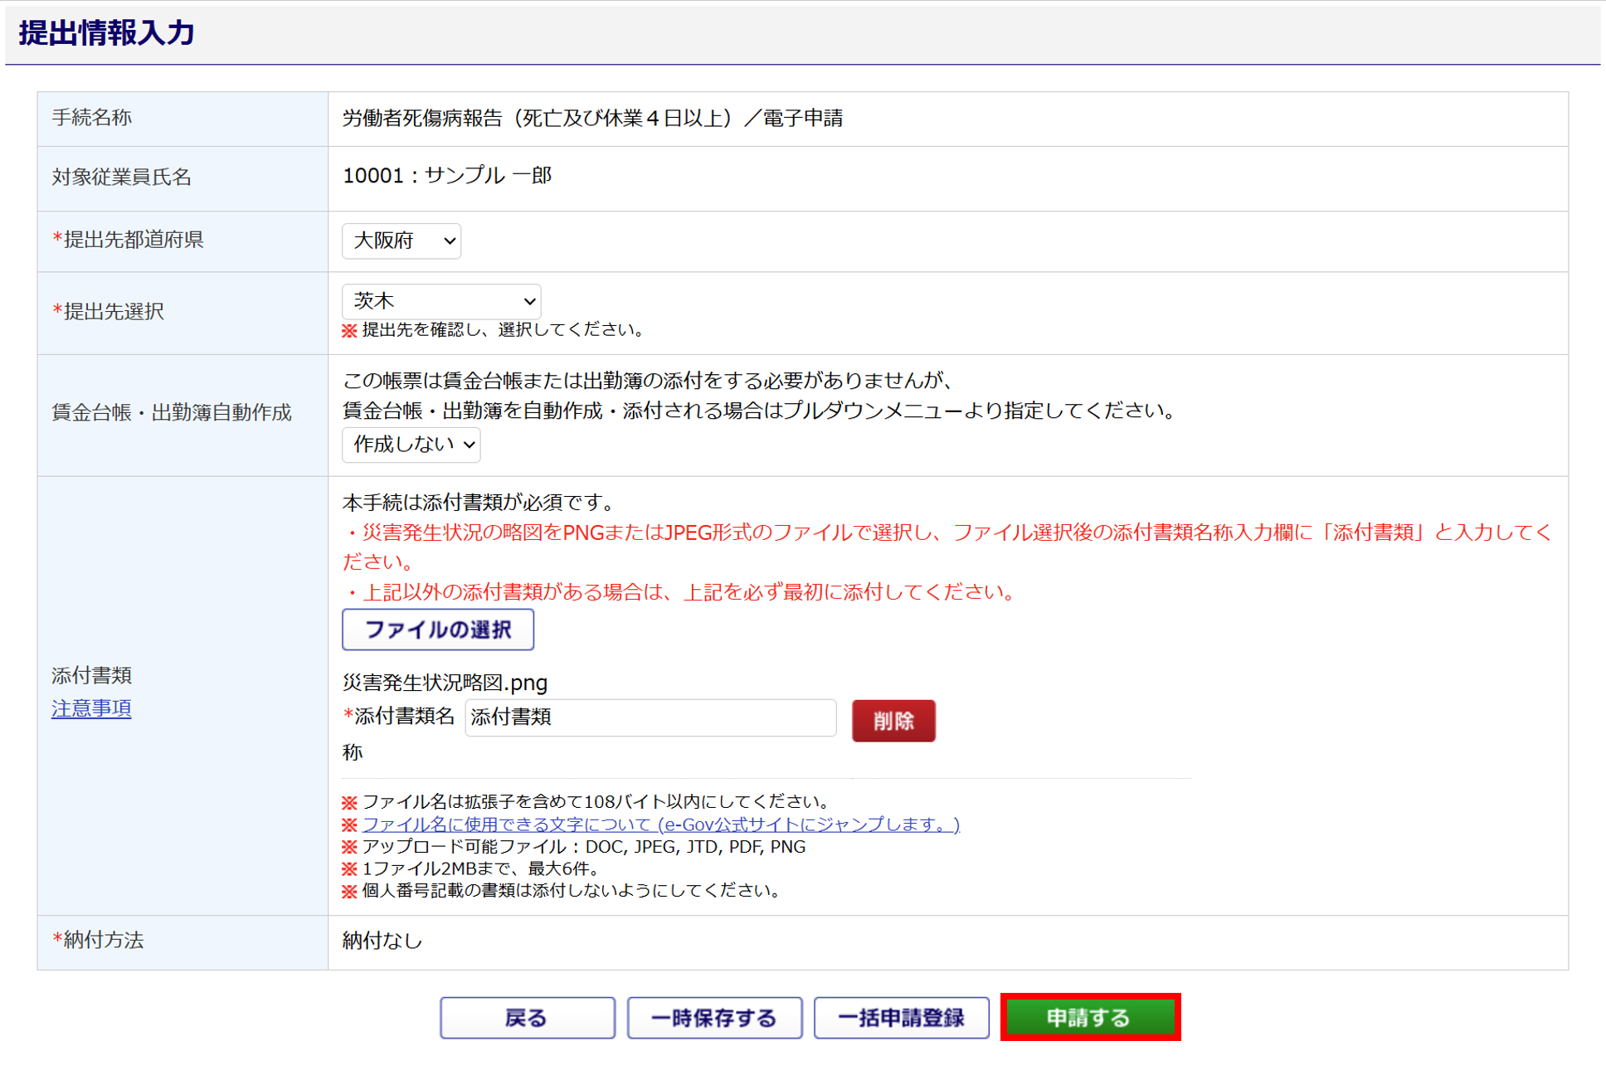Click the red 削除 button
Image resolution: width=1606 pixels, height=1075 pixels.
893,720
